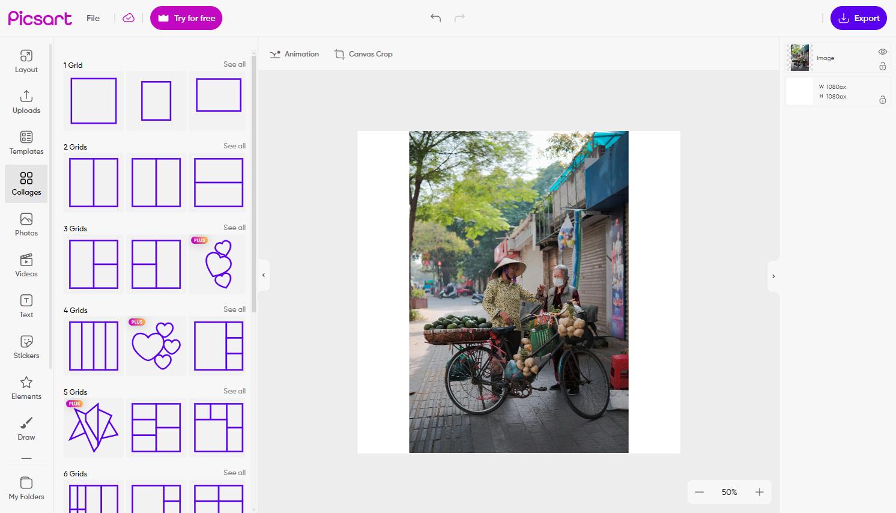Image resolution: width=896 pixels, height=513 pixels.
Task: Open the Templates panel
Action: click(x=26, y=142)
